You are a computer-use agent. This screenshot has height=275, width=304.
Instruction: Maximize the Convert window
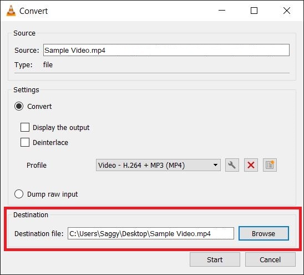(x=254, y=11)
